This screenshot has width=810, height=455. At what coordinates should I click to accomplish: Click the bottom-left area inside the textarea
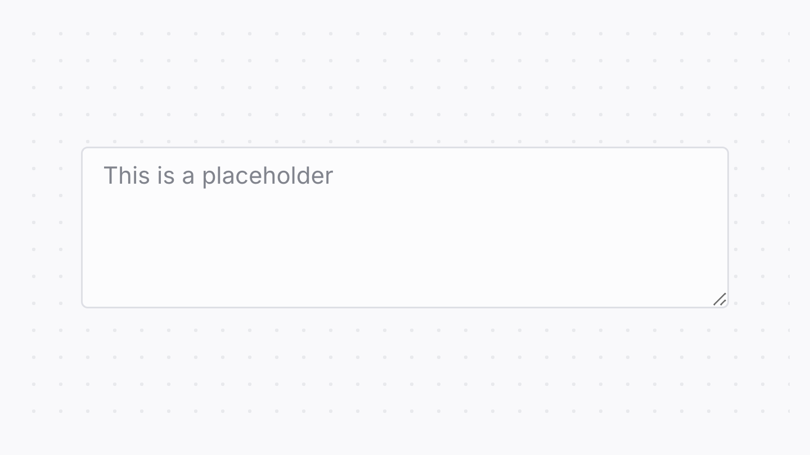[x=112, y=286]
